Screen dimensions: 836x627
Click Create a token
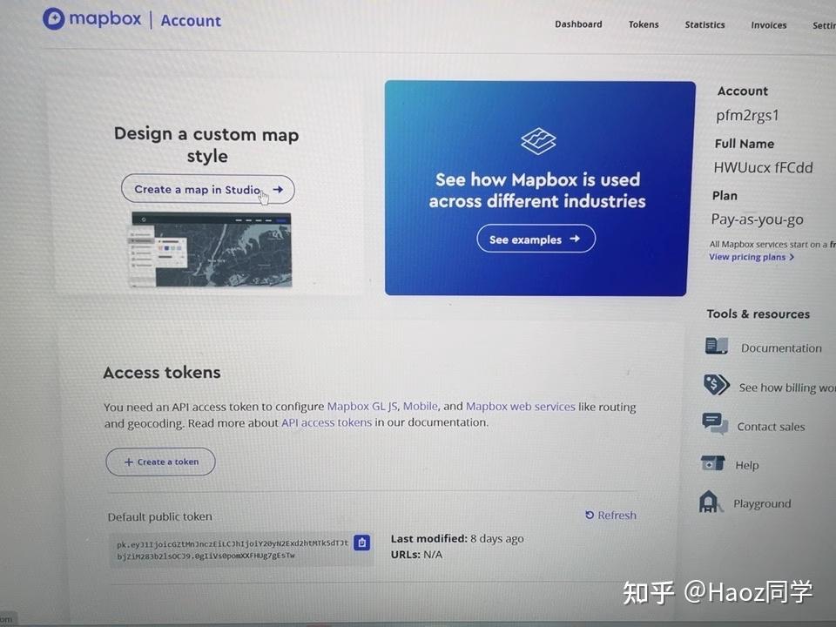pyautogui.click(x=160, y=462)
